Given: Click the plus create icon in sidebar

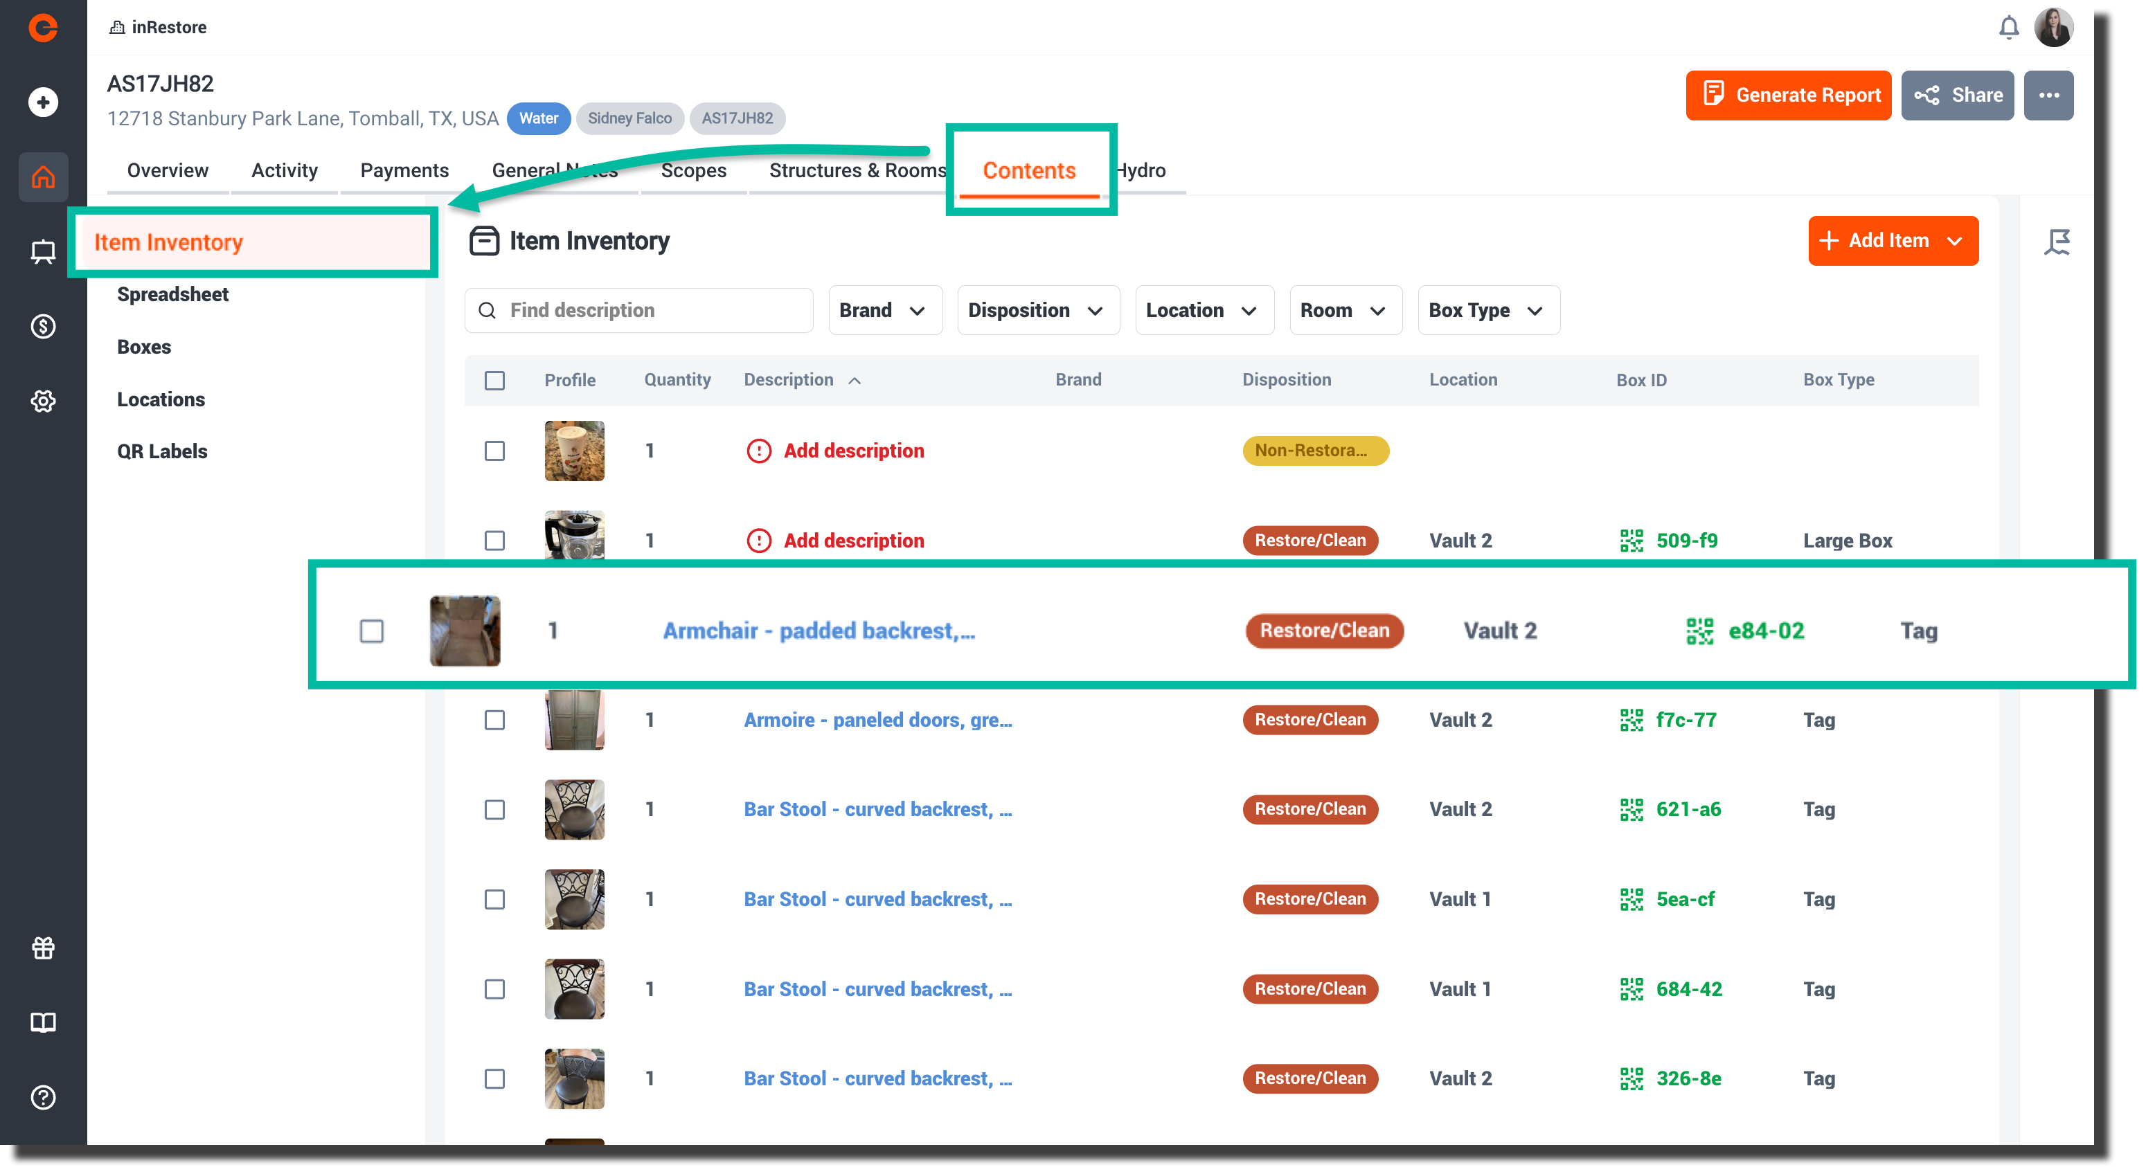Looking at the screenshot, I should [x=43, y=102].
